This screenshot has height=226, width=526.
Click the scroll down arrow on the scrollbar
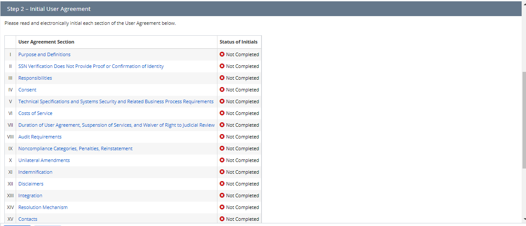pos(523,219)
